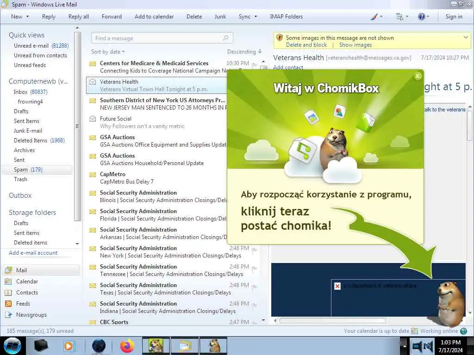Collapse the Storage folders section
The image size is (474, 355).
(32, 213)
